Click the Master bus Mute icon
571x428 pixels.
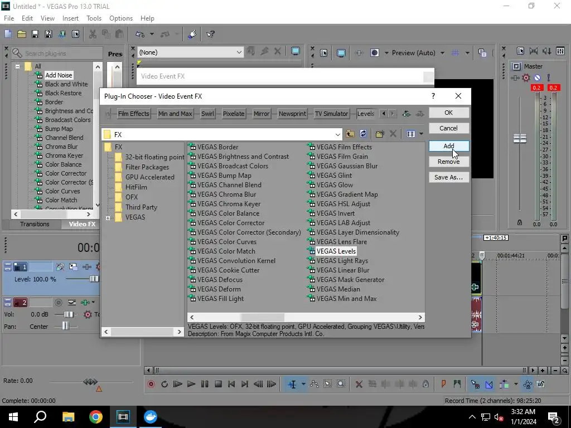pyautogui.click(x=537, y=77)
